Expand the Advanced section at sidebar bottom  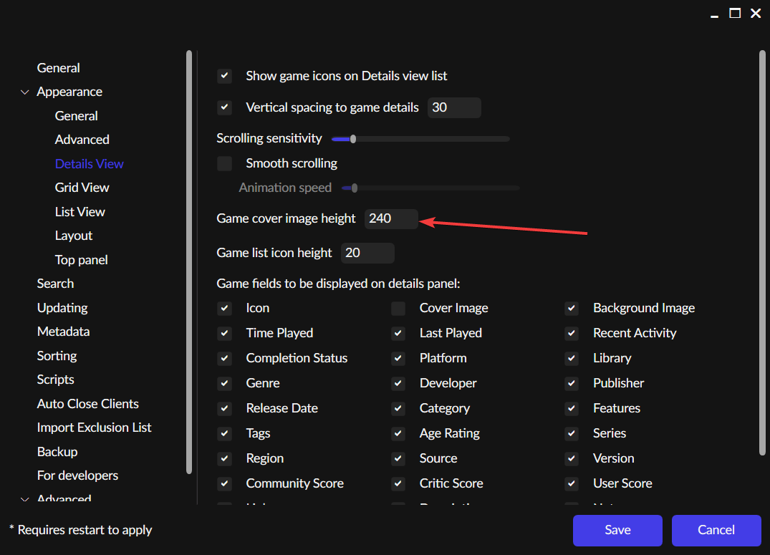[25, 499]
